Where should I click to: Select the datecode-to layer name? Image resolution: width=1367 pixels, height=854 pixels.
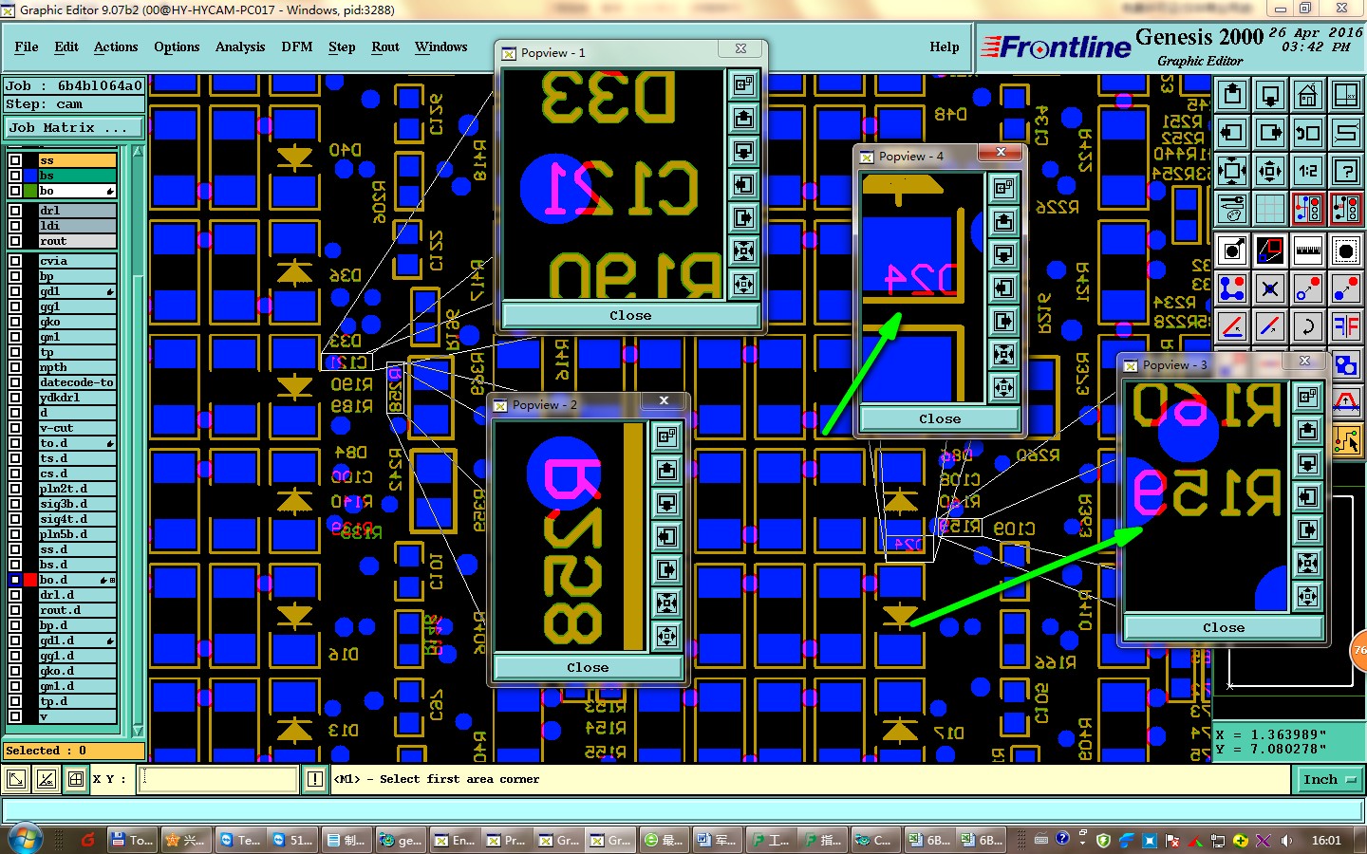click(x=76, y=382)
